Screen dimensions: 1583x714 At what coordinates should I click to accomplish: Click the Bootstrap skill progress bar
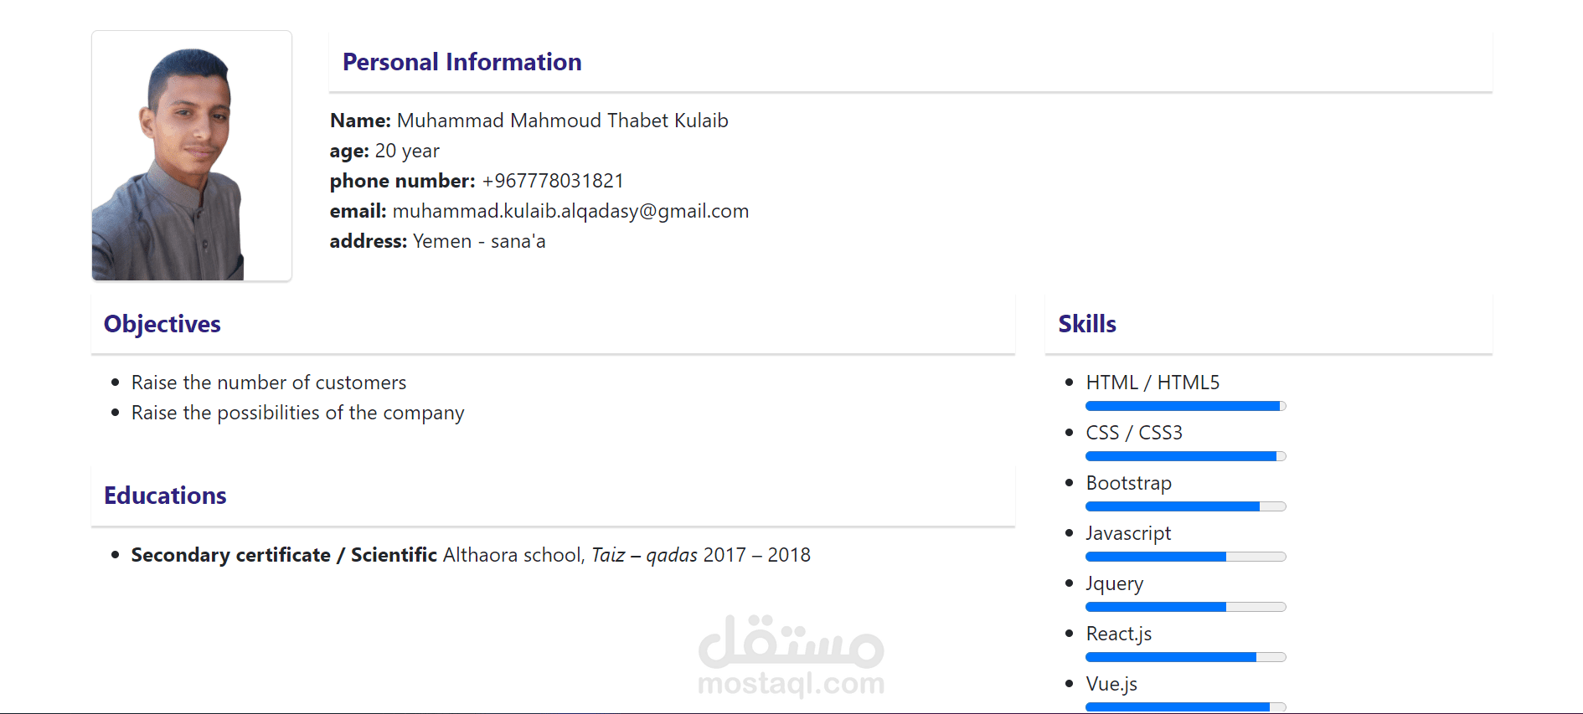[x=1185, y=506]
